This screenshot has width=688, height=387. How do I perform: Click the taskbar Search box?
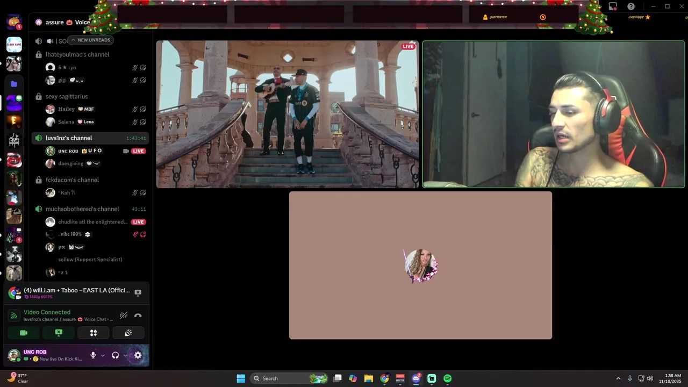coord(290,378)
